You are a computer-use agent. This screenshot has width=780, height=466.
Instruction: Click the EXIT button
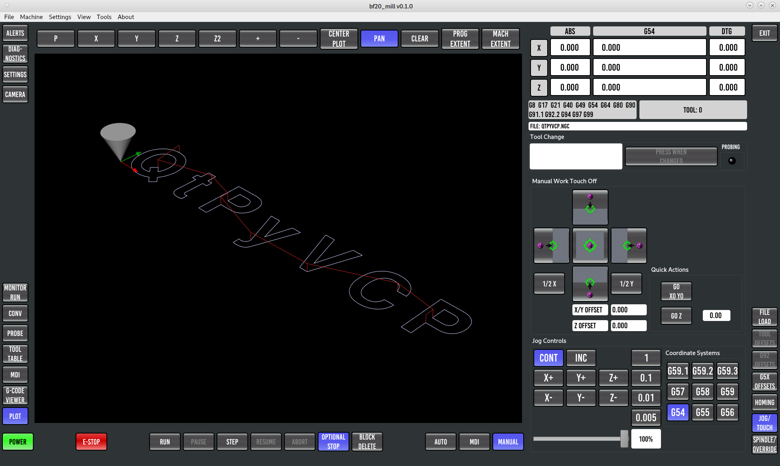click(x=765, y=33)
